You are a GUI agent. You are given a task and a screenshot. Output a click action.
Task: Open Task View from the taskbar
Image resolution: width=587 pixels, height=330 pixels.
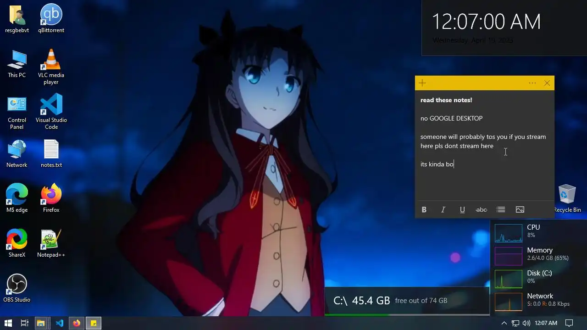[x=25, y=323]
